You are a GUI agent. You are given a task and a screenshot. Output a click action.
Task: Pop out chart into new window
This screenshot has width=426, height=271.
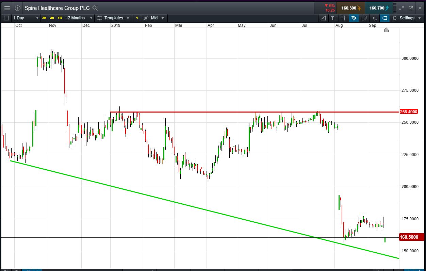tap(410, 8)
